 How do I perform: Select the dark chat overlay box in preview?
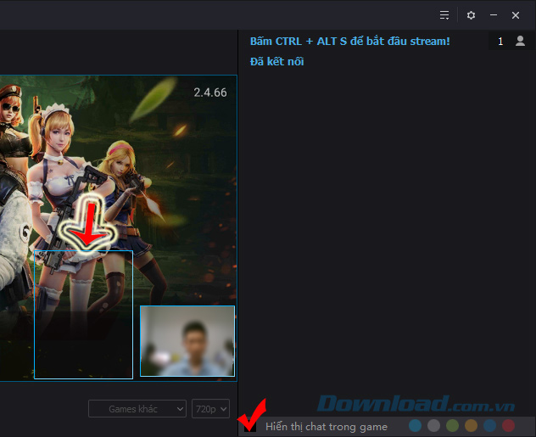pyautogui.click(x=83, y=315)
